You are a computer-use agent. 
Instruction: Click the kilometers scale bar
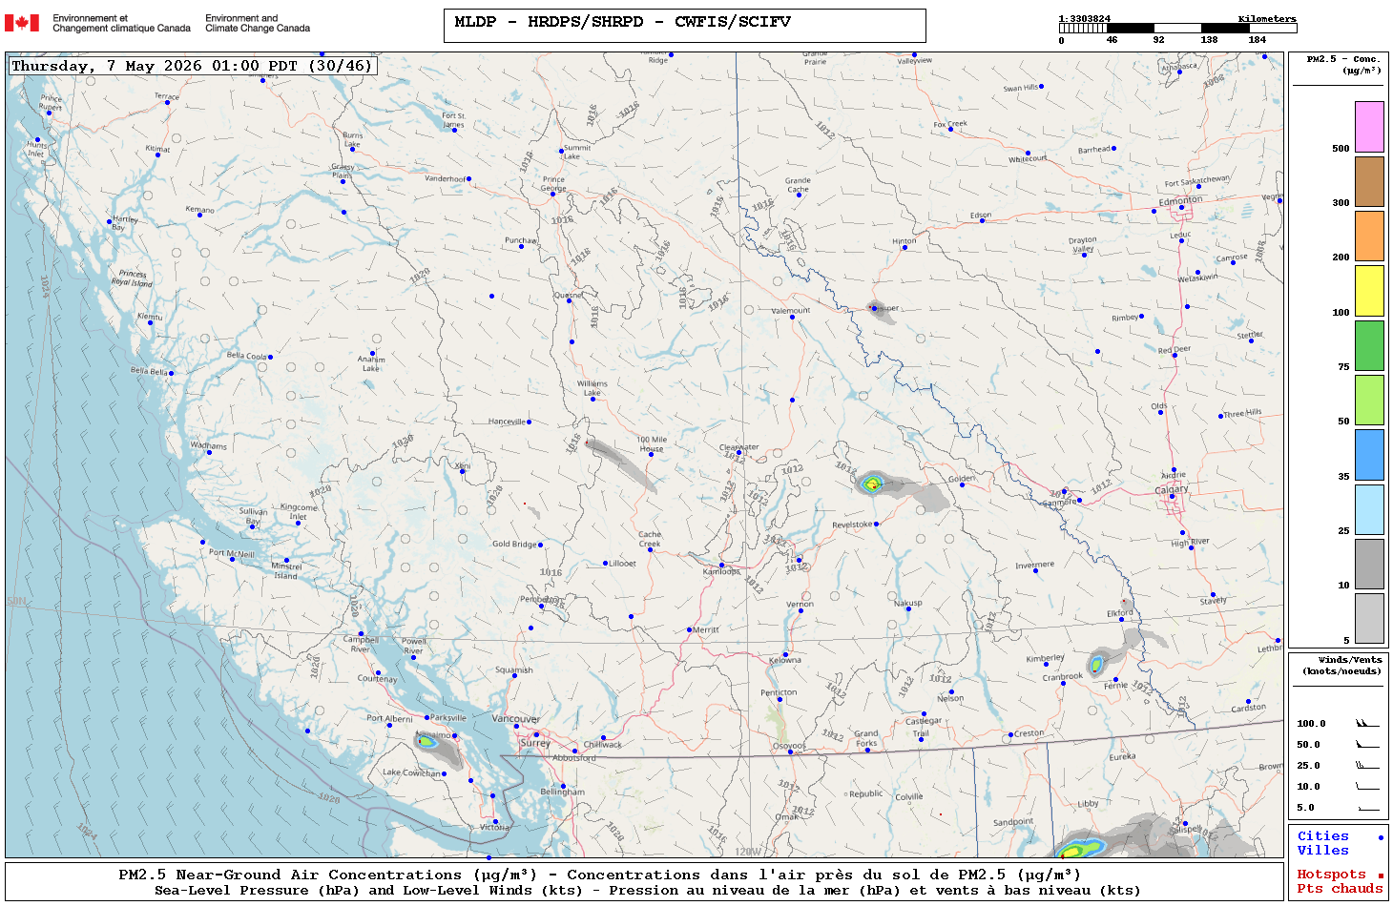pos(1177,29)
